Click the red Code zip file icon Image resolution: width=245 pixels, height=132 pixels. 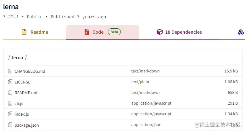click(x=87, y=32)
